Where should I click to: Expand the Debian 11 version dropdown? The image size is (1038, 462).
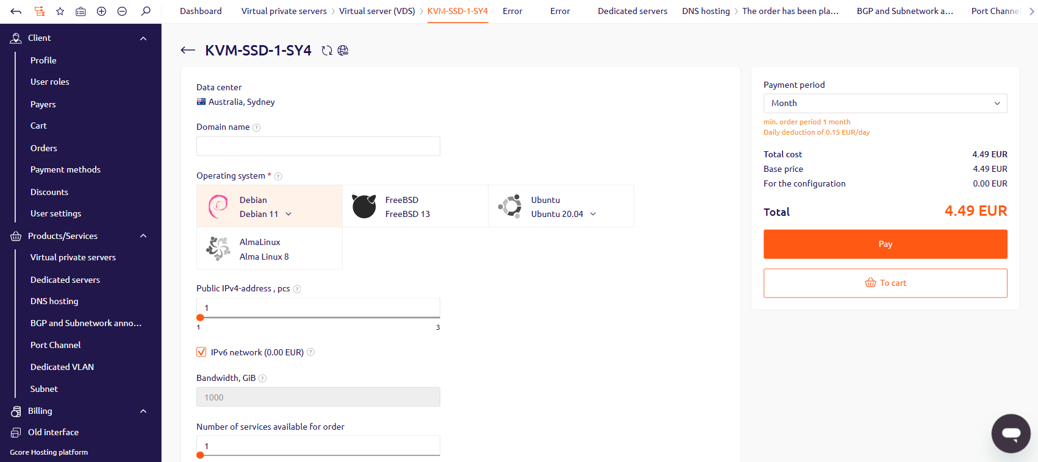tap(288, 214)
